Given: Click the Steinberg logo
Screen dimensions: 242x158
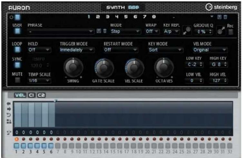Looking at the screenshot, I should [x=221, y=7].
